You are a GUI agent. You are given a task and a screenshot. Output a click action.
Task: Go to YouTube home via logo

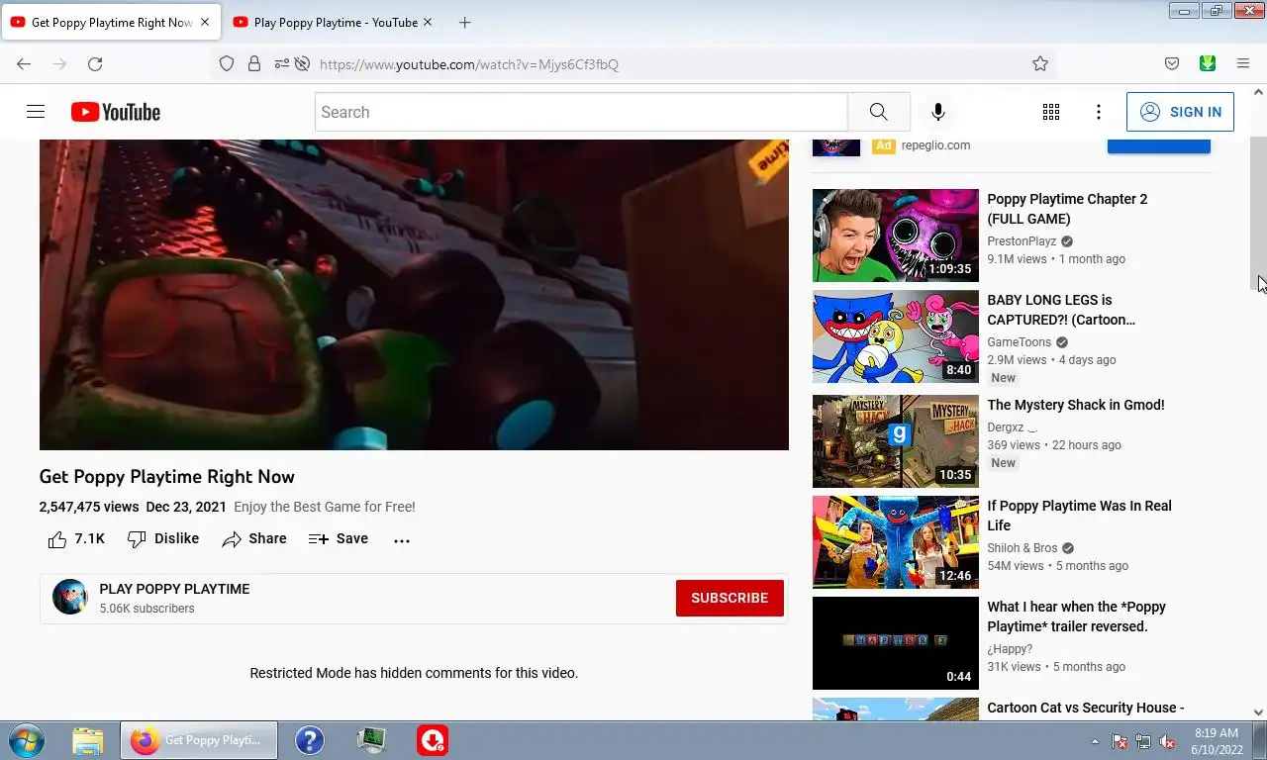click(x=116, y=112)
